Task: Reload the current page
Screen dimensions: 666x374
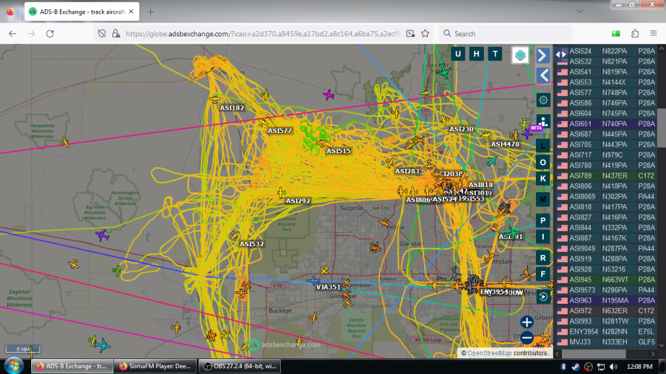Action: point(49,34)
